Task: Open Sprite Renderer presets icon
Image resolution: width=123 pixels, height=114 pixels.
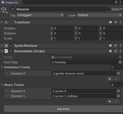Action: [115, 45]
